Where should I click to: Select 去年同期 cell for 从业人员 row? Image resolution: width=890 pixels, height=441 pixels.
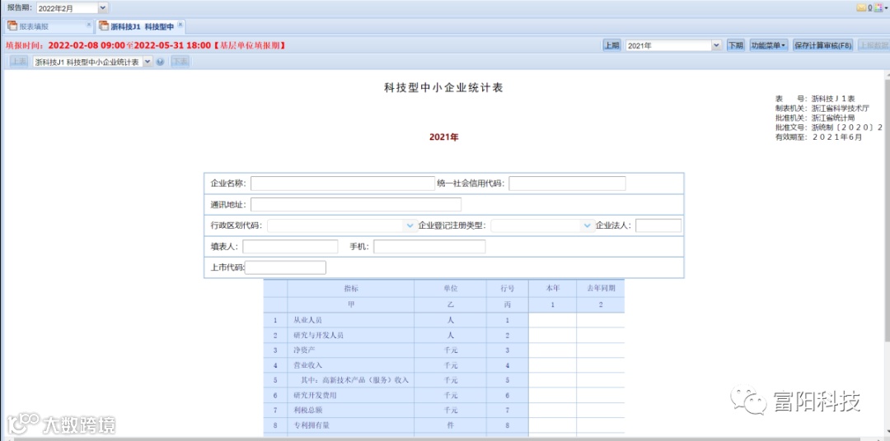pyautogui.click(x=601, y=320)
